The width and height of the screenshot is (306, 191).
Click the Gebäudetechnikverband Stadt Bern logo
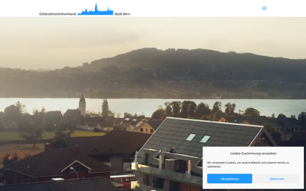coord(85,9)
